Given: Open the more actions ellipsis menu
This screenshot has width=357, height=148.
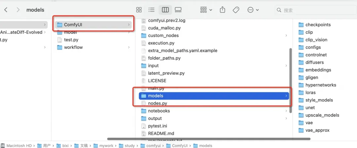Looking at the screenshot, I should tap(253, 10).
